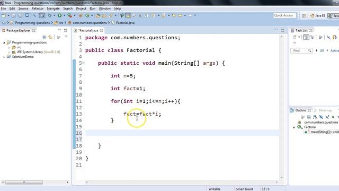This screenshot has width=339, height=191.
Task: Click the New Task icon in Task List
Action: point(295,37)
